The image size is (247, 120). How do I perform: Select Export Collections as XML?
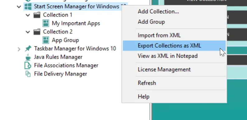click(174, 46)
